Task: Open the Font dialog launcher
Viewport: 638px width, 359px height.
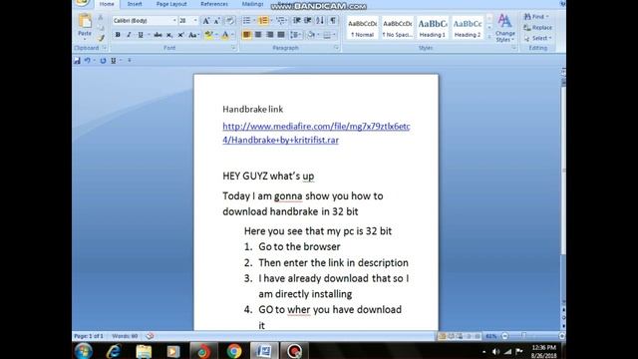Action: [x=233, y=48]
